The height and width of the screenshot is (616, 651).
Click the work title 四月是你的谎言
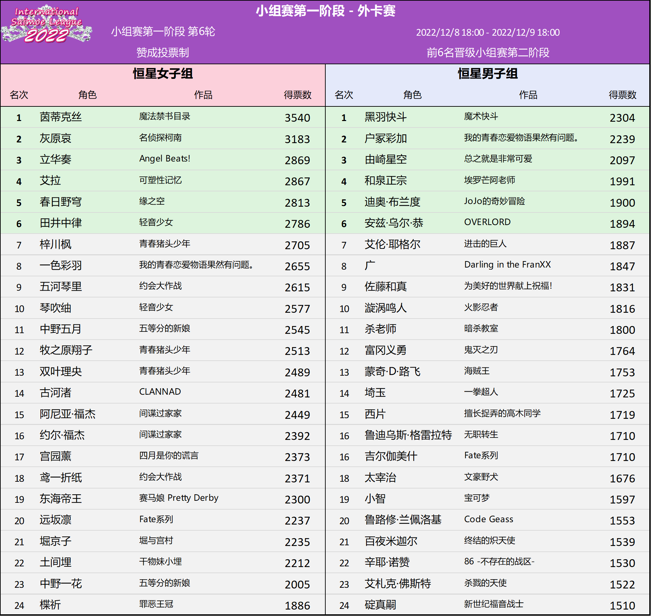pyautogui.click(x=169, y=456)
